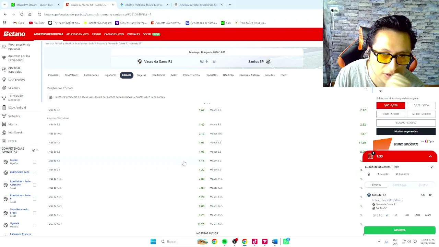Open the Virtuales menu in the top navigation
The height and width of the screenshot is (247, 439).
(x=133, y=34)
